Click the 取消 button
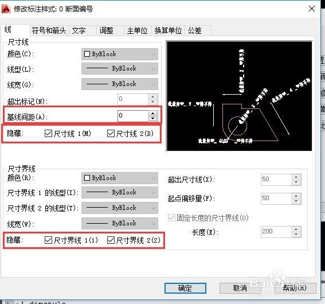 click(x=240, y=289)
